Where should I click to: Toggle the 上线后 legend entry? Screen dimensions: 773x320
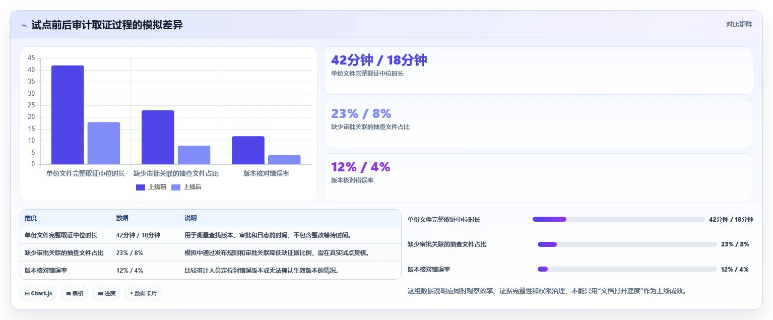(186, 187)
